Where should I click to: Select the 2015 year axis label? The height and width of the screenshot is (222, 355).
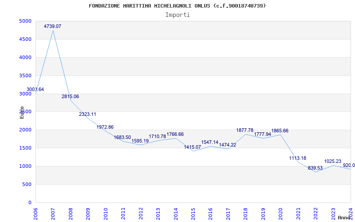[x=193, y=214]
